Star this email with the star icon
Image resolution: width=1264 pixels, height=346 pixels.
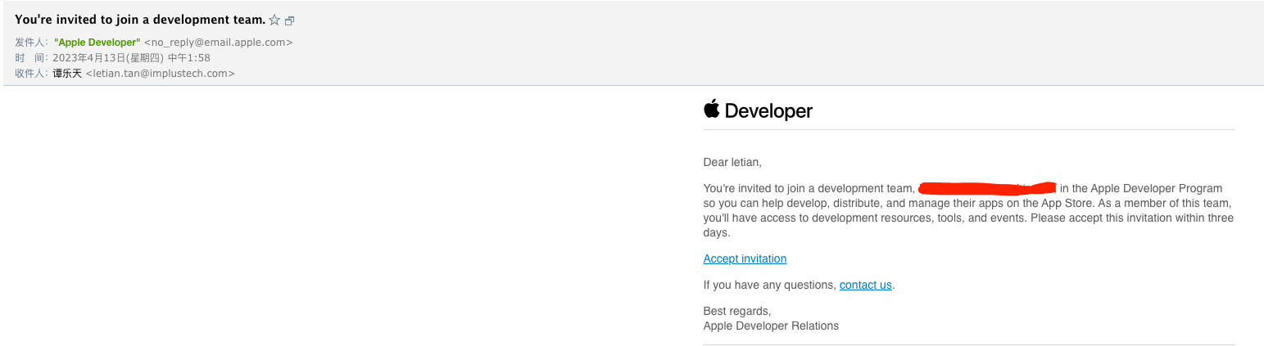coord(274,20)
